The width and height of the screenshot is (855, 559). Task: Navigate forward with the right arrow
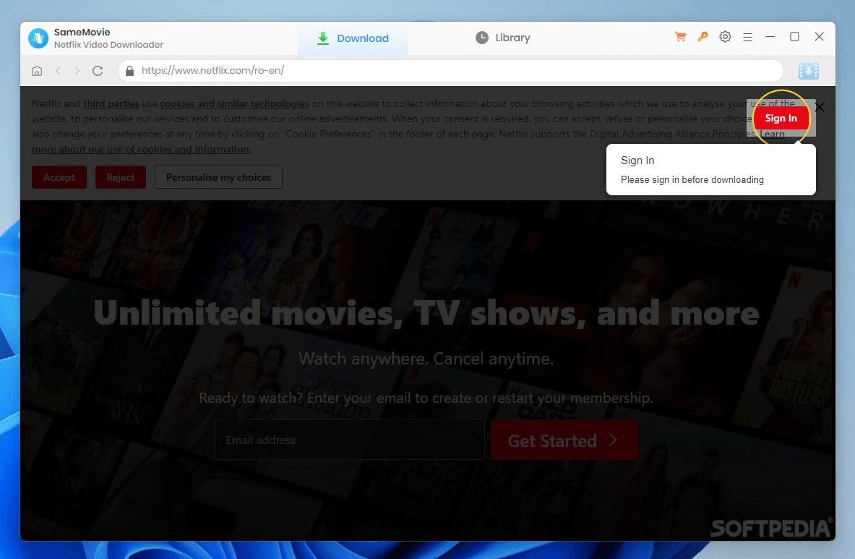tap(77, 71)
